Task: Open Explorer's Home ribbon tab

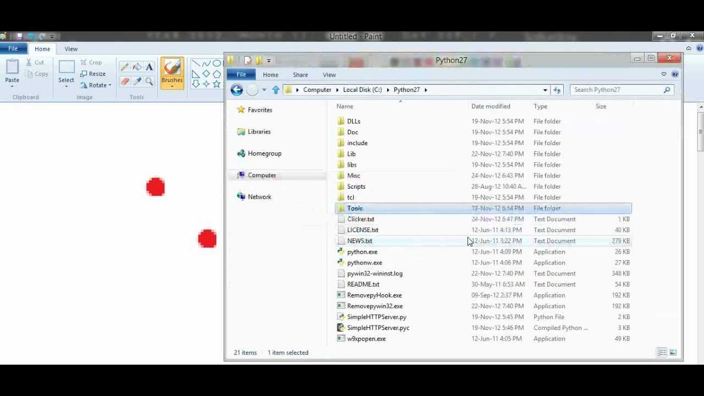Action: (x=271, y=75)
